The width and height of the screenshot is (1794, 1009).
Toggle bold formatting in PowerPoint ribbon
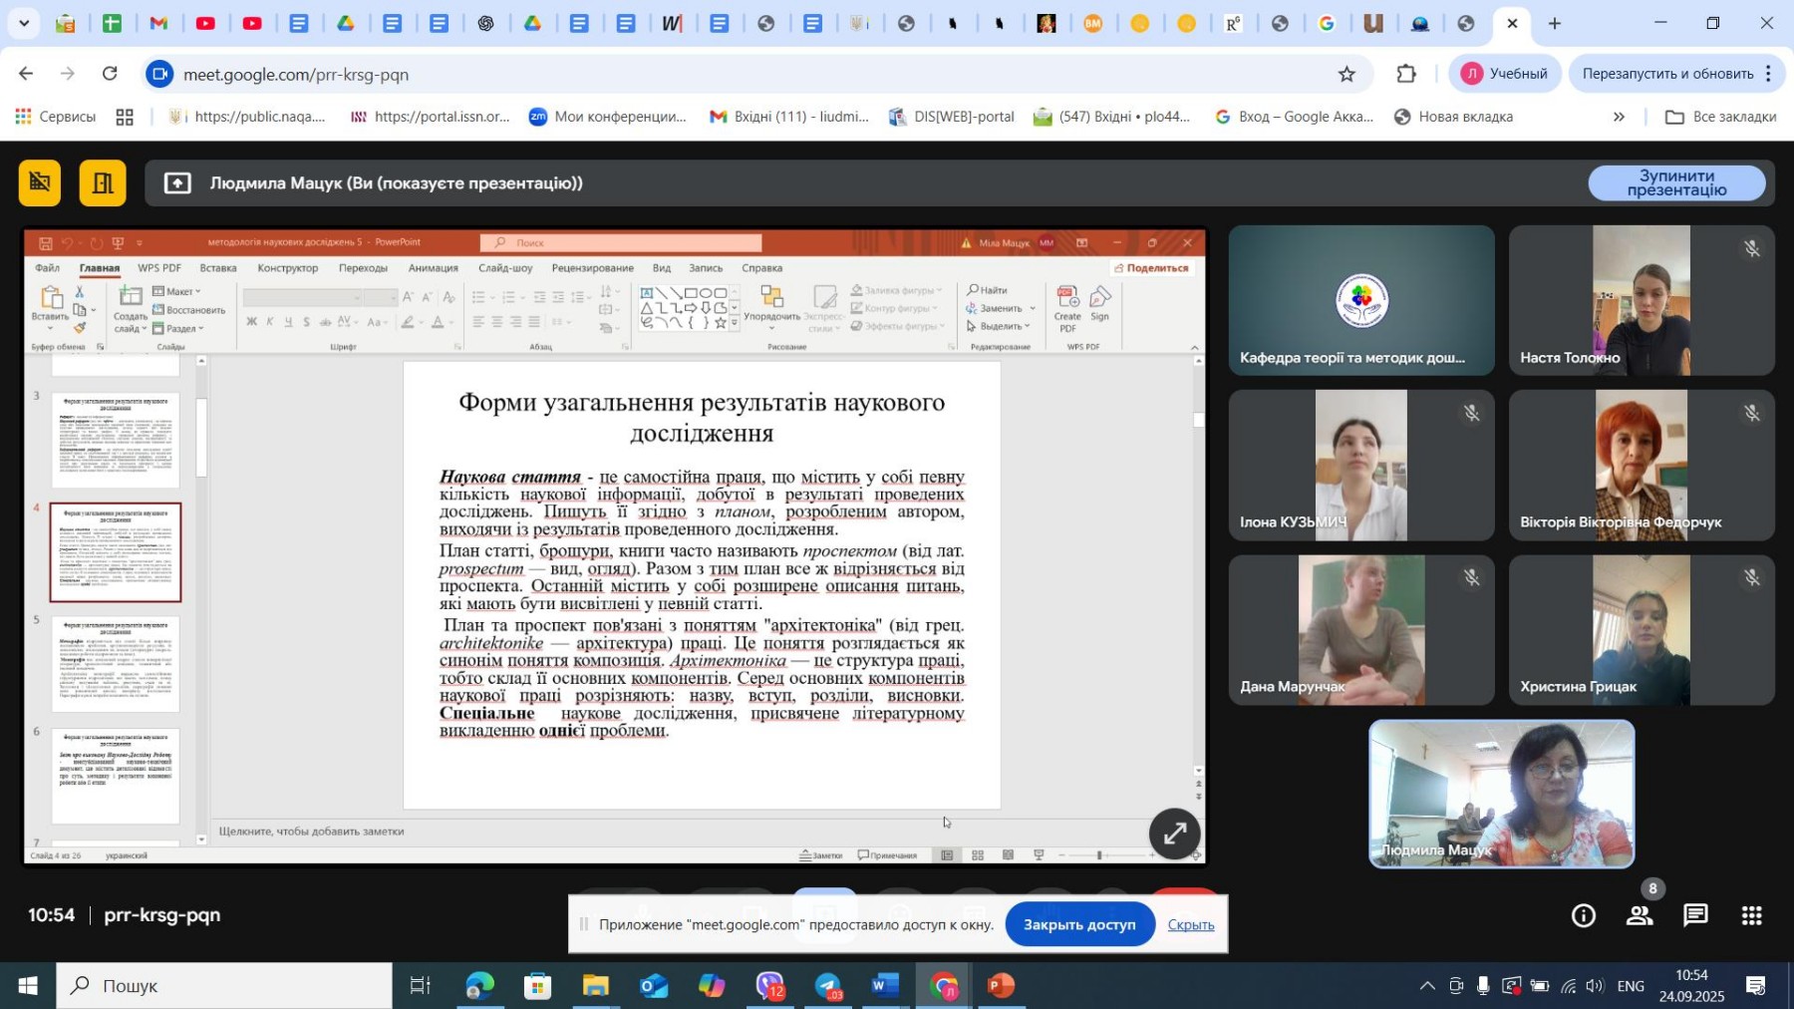point(252,322)
